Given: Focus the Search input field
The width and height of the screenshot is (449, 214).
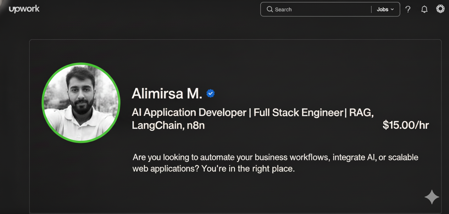Looking at the screenshot, I should [320, 9].
